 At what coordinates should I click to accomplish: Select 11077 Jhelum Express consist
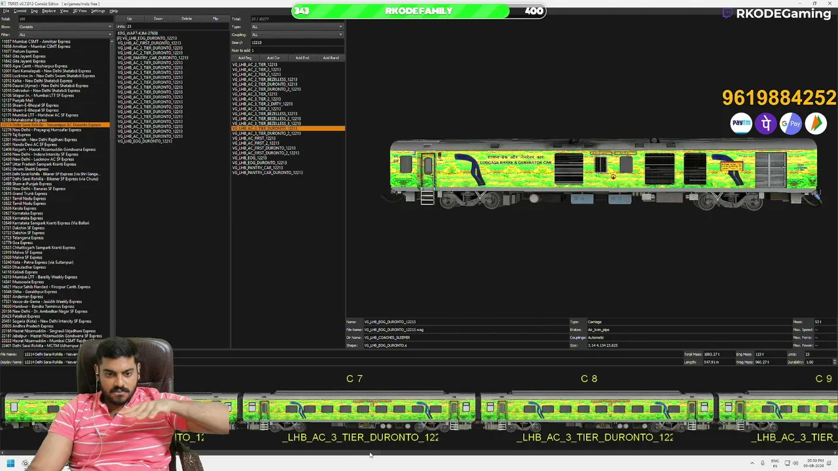20,52
